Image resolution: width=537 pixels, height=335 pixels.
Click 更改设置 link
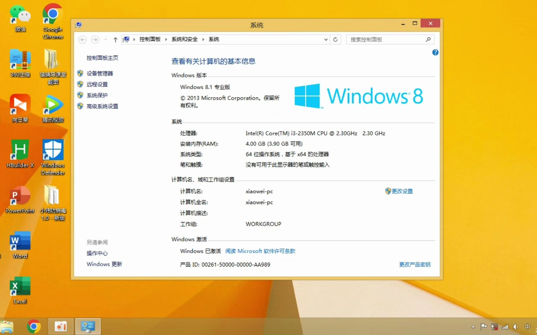pos(402,191)
